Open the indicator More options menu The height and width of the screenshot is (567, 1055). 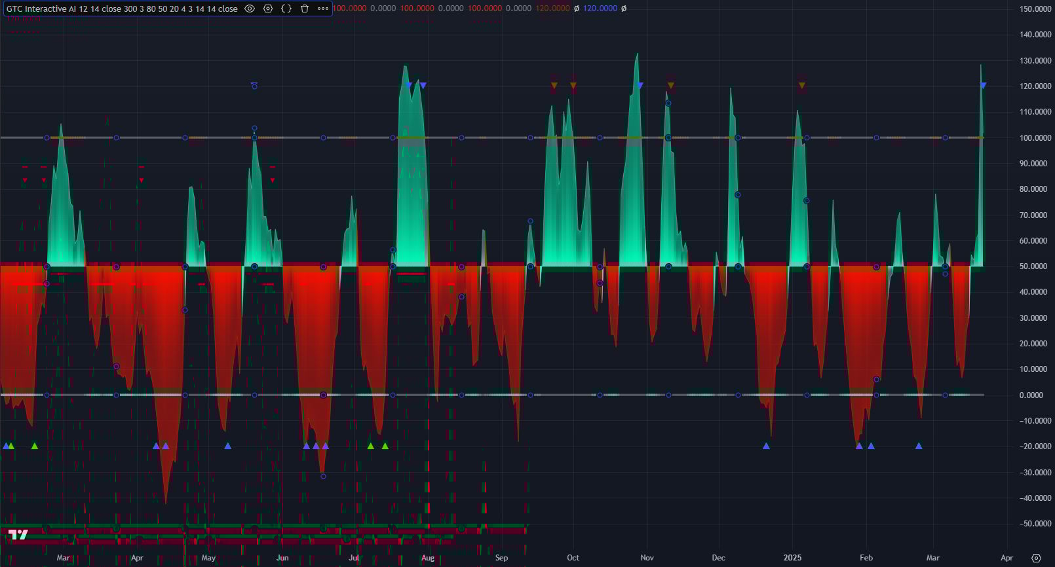(x=323, y=9)
